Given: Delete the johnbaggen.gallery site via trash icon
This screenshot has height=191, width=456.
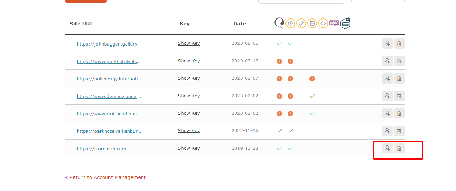Looking at the screenshot, I should (x=399, y=43).
